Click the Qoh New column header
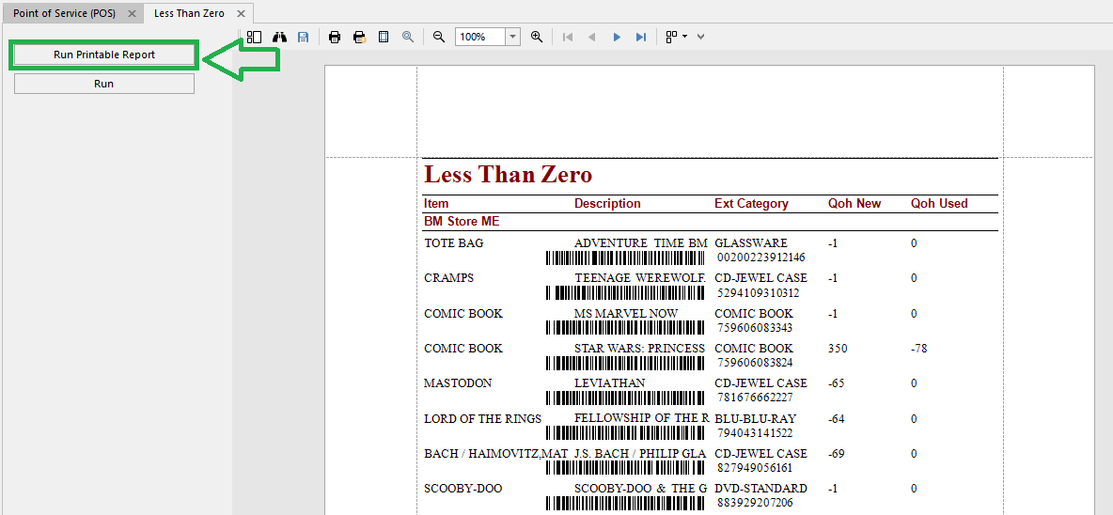 pos(854,204)
